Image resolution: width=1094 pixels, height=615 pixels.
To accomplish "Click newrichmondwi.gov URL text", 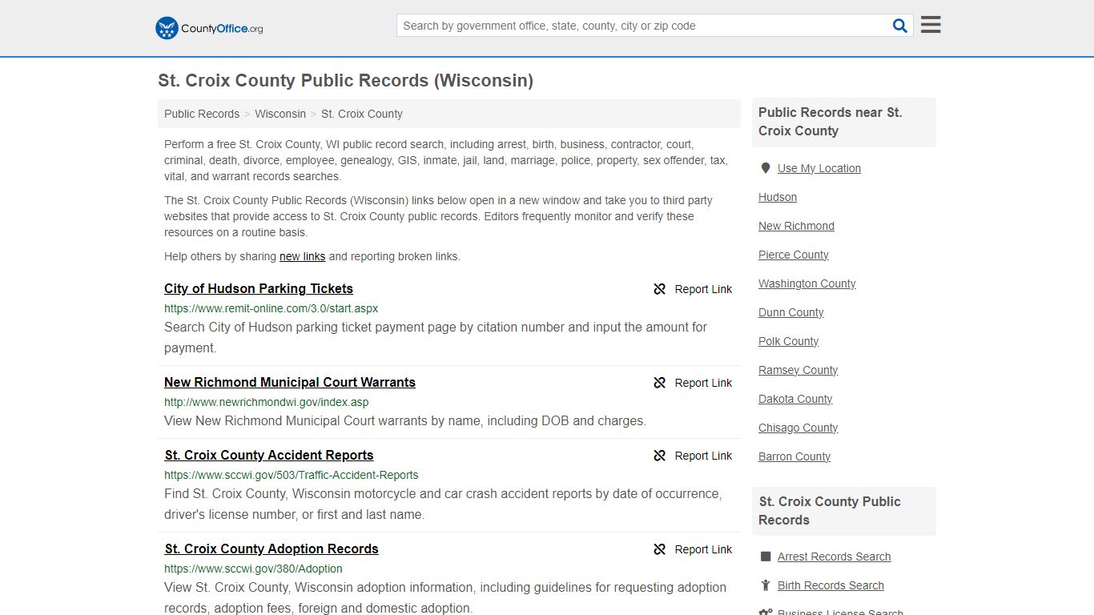I will (x=267, y=402).
